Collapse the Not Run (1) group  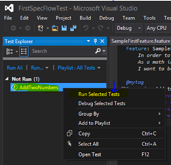pos(7,79)
